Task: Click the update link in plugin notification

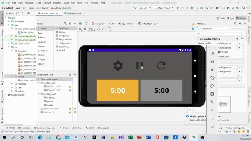Action: [x=226, y=120]
